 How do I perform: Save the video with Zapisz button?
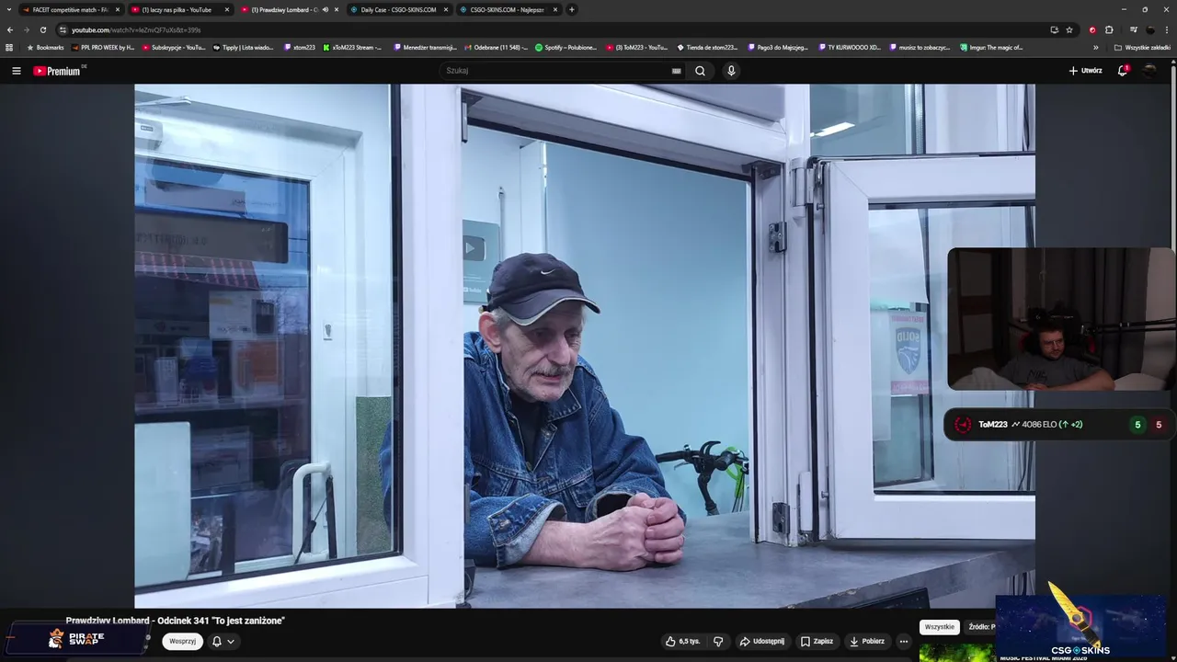coord(817,641)
